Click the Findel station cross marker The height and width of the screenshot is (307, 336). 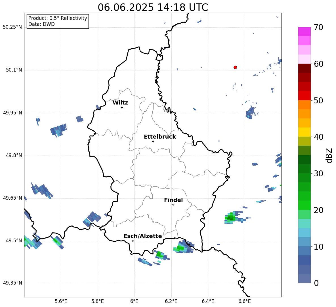click(173, 205)
